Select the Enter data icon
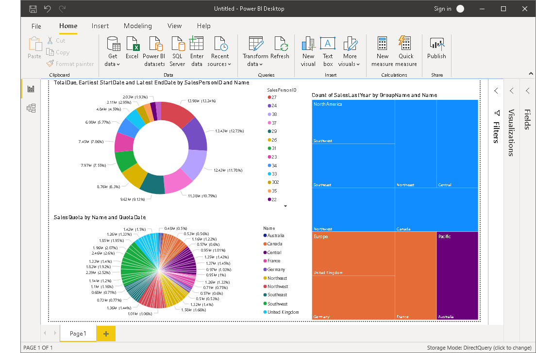Screen dimensions: 536x353 [197, 44]
